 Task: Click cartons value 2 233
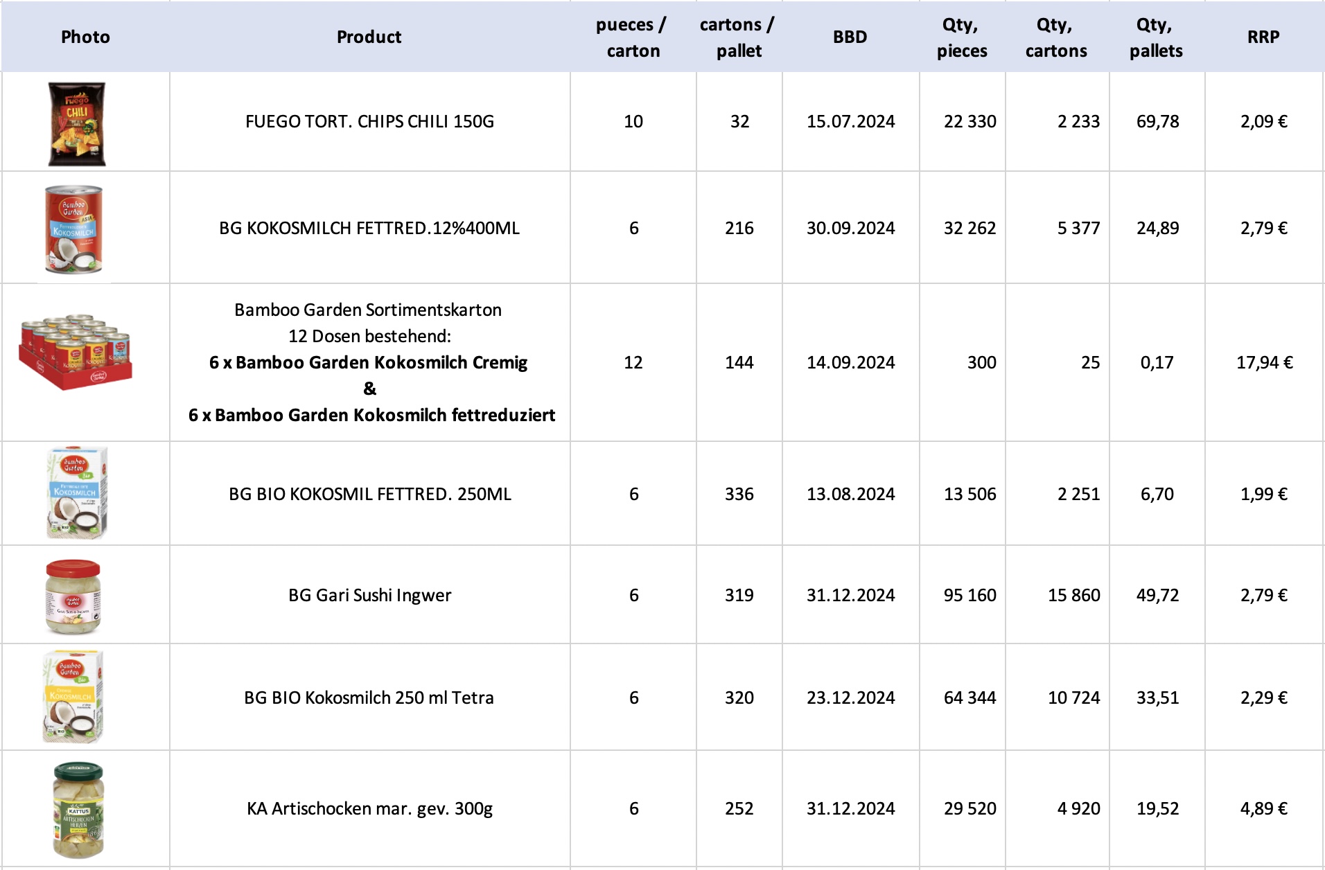[x=1078, y=121]
